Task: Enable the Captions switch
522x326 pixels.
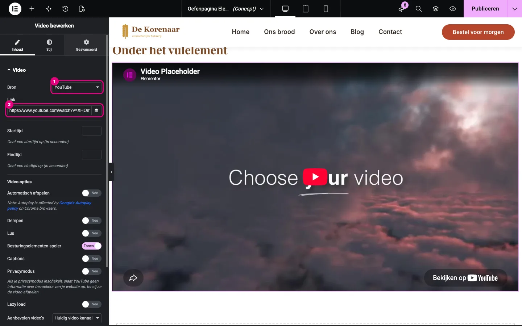Action: [x=91, y=259]
